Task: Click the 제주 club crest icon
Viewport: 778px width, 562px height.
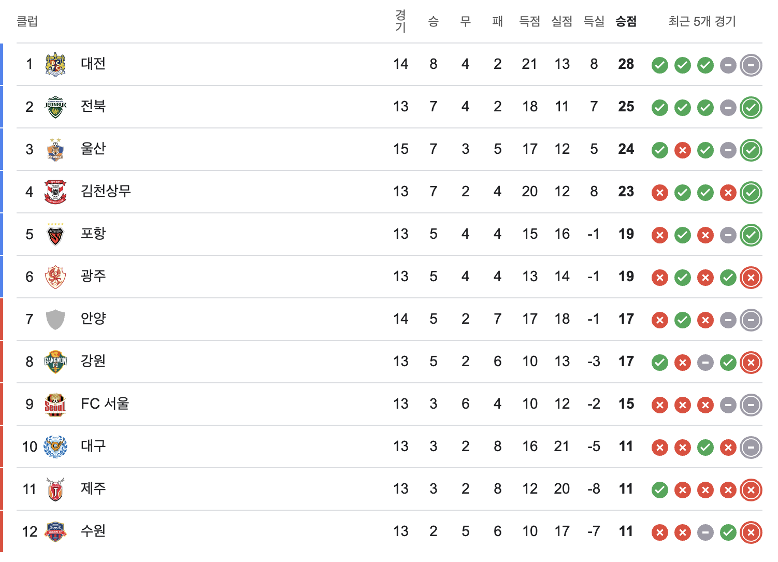Action: point(55,489)
